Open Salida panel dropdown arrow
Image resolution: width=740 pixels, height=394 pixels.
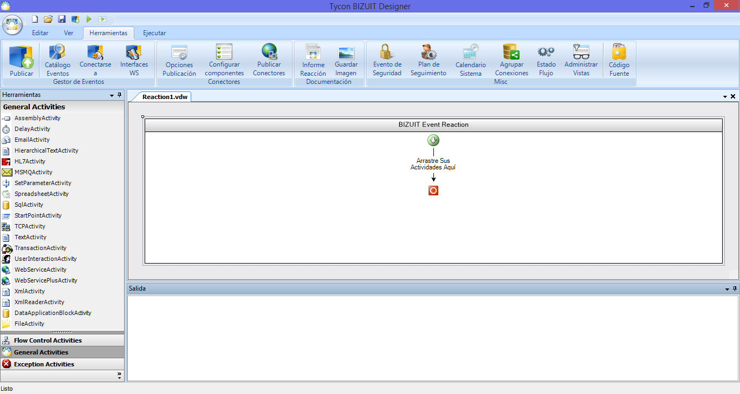(x=727, y=290)
